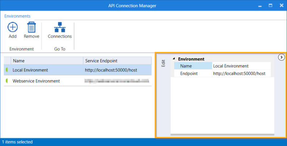Collapse the panel with the circled arrow
The image size is (287, 146).
(282, 57)
